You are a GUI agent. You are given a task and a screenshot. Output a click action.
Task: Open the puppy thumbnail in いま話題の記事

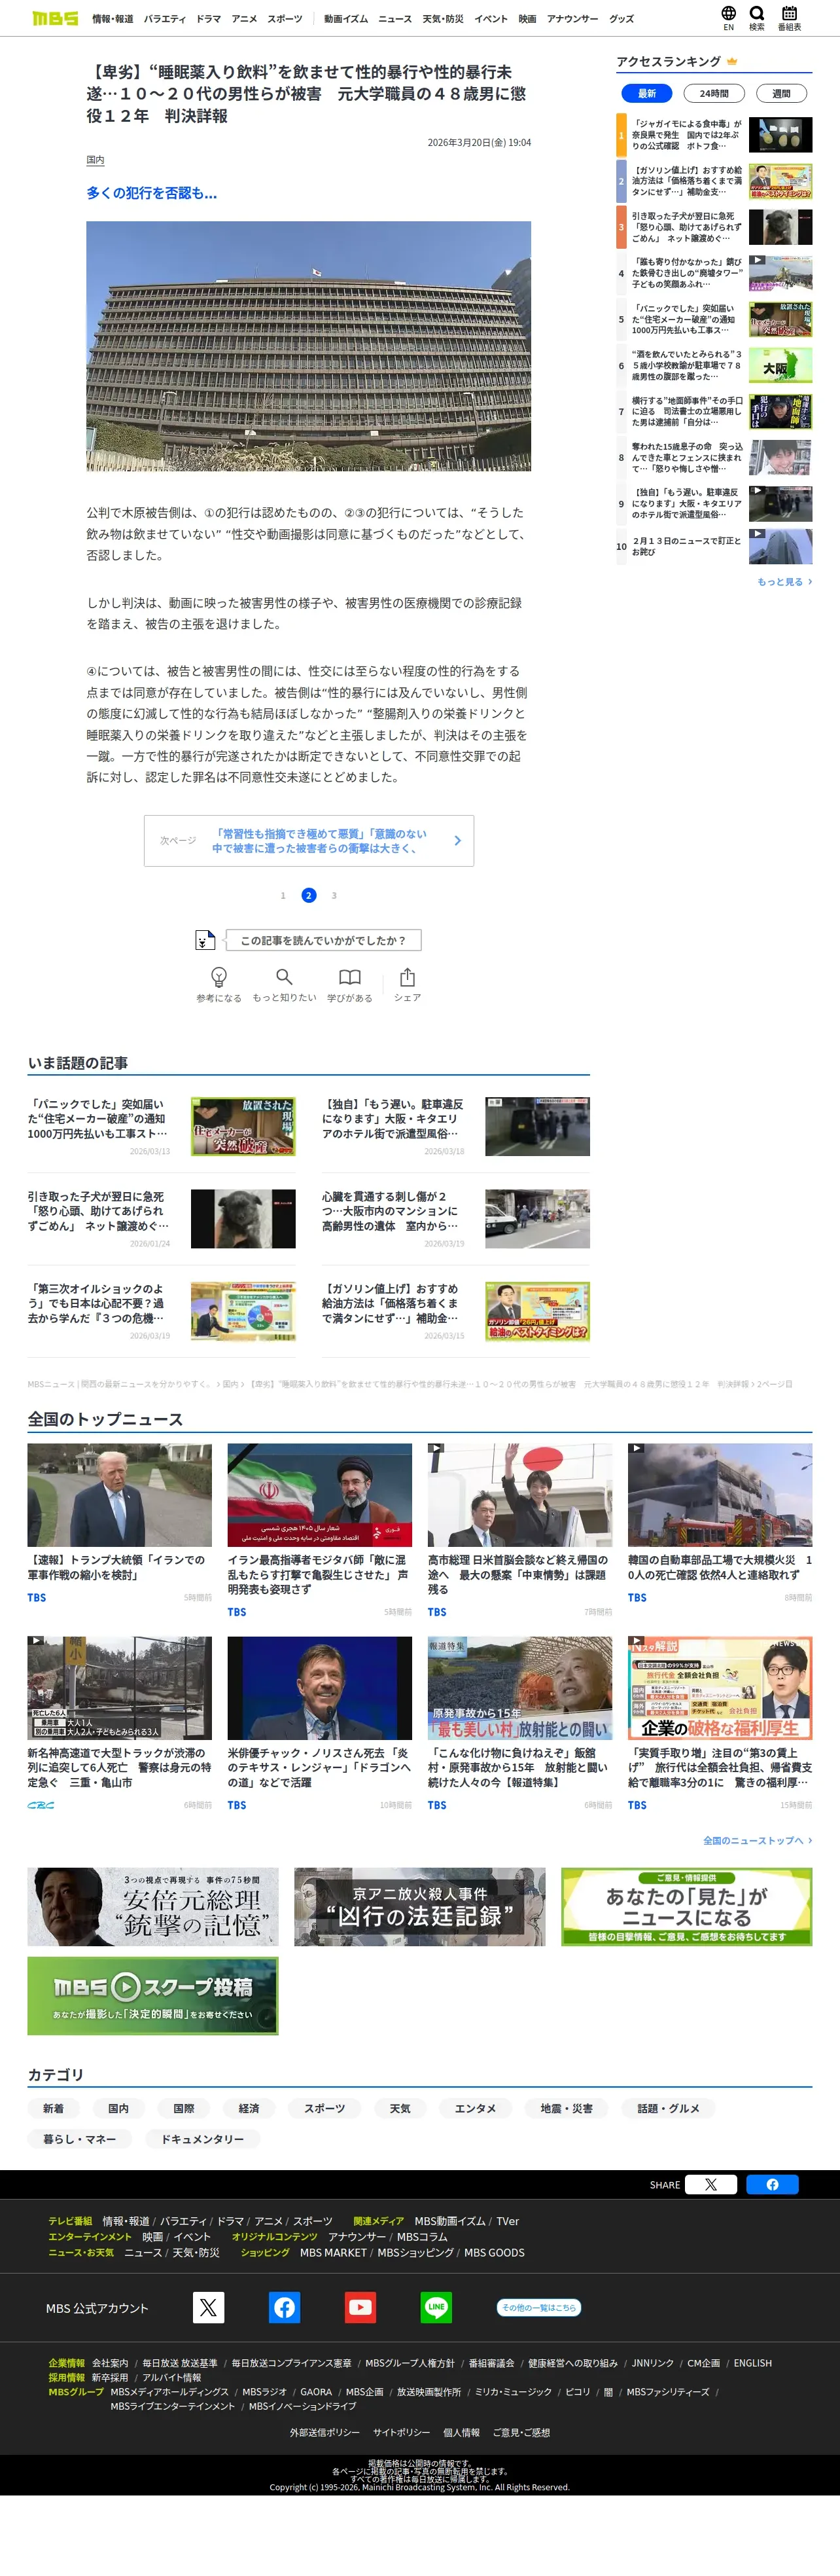[x=243, y=1218]
